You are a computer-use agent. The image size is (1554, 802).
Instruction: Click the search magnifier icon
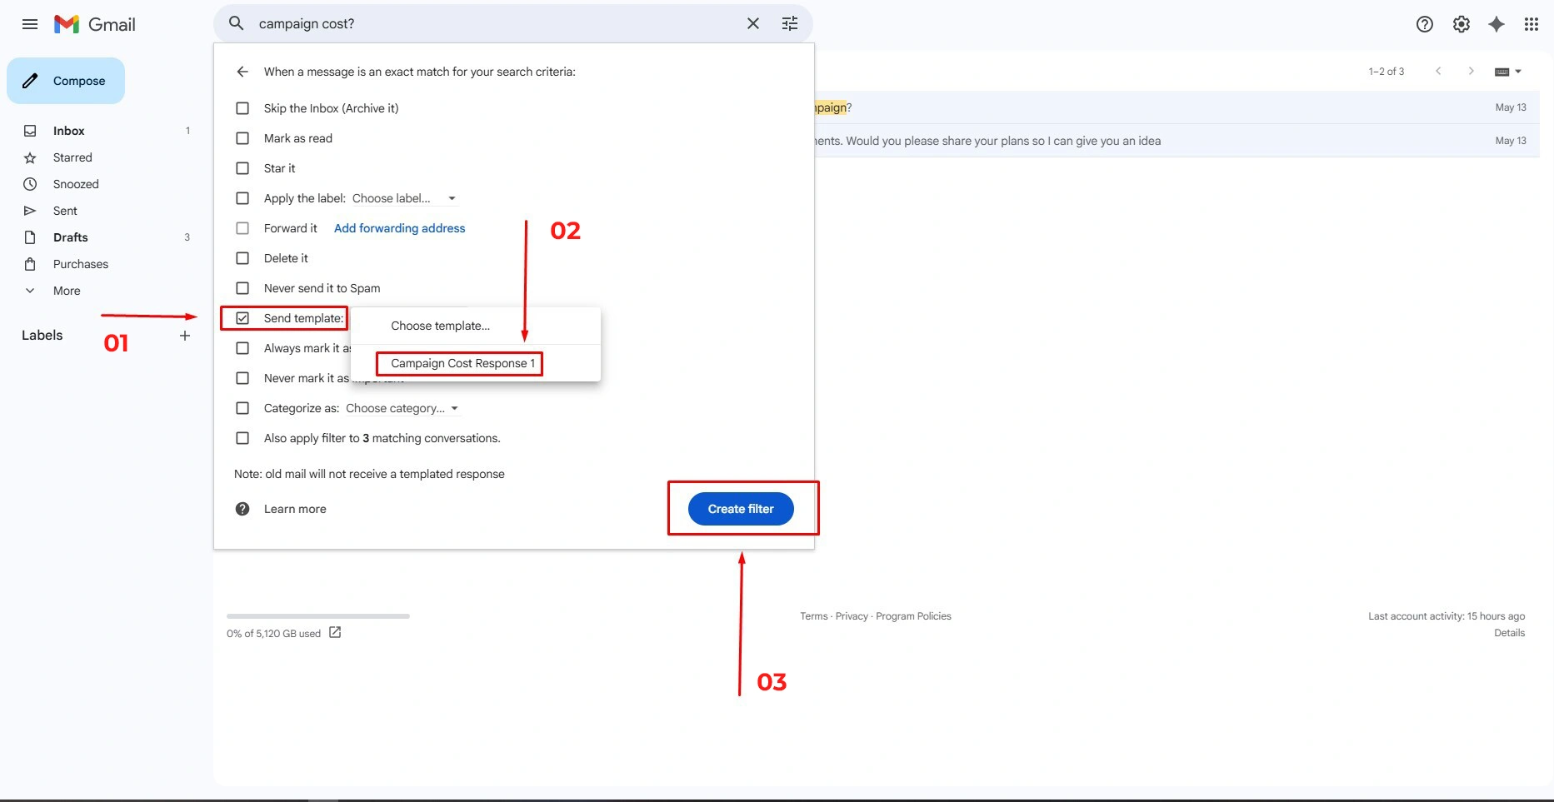click(x=237, y=23)
